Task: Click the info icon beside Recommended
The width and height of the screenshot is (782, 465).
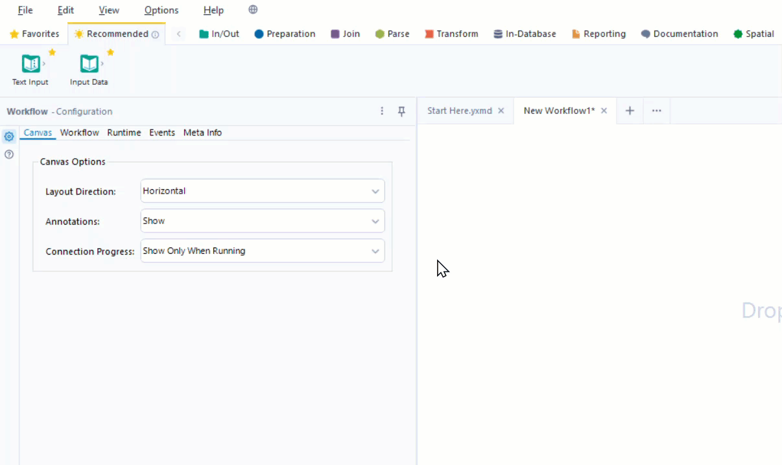Action: click(x=155, y=34)
